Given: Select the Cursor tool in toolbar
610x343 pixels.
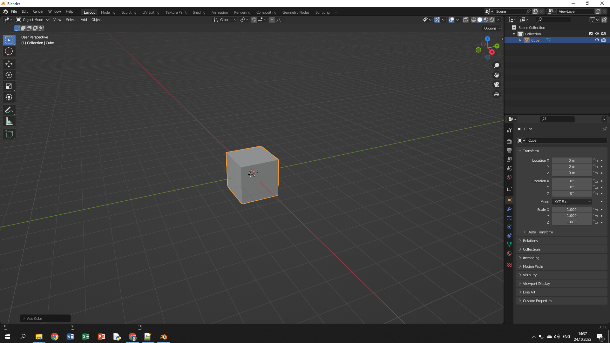Looking at the screenshot, I should (9, 51).
